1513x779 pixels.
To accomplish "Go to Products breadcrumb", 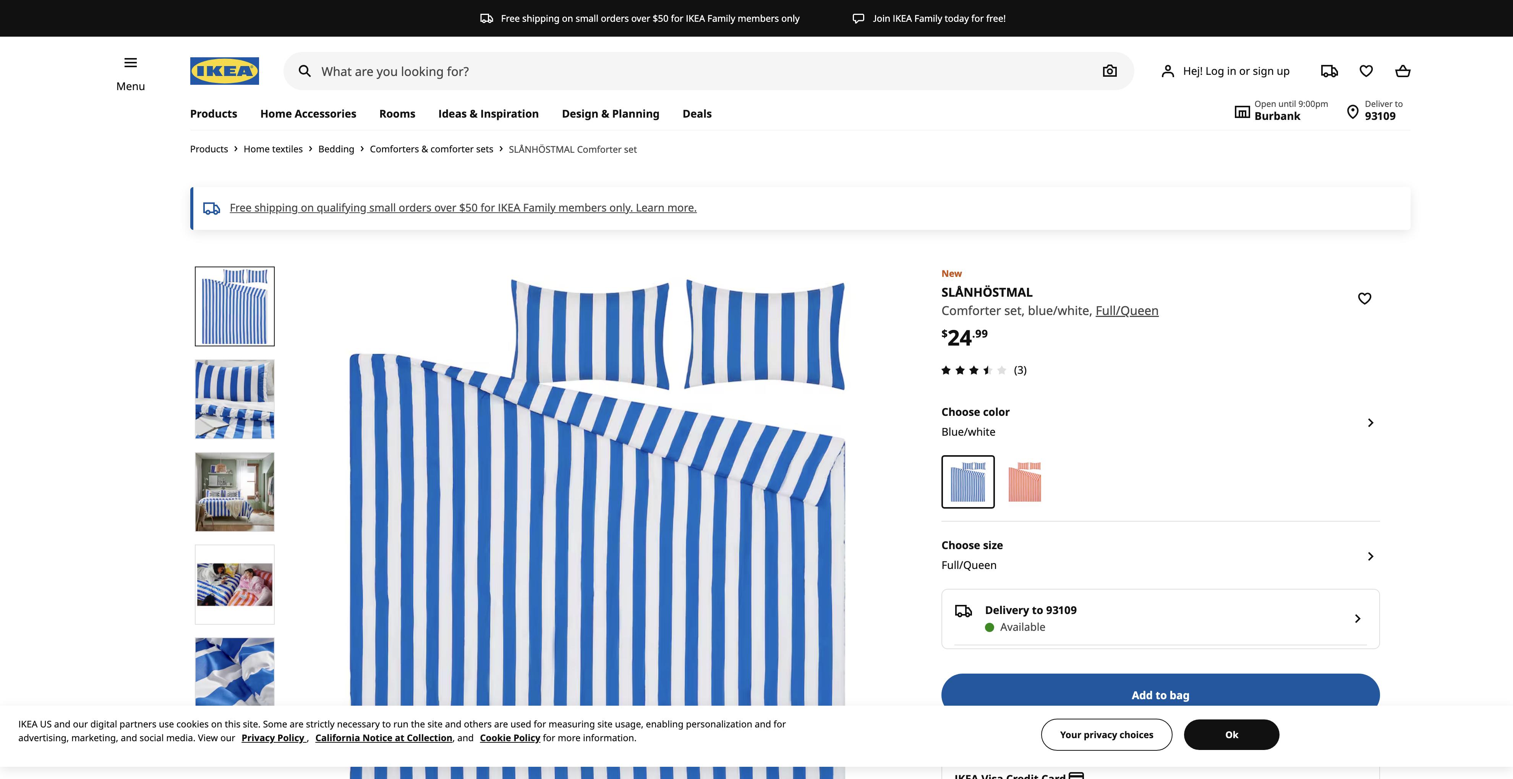I will pos(209,149).
